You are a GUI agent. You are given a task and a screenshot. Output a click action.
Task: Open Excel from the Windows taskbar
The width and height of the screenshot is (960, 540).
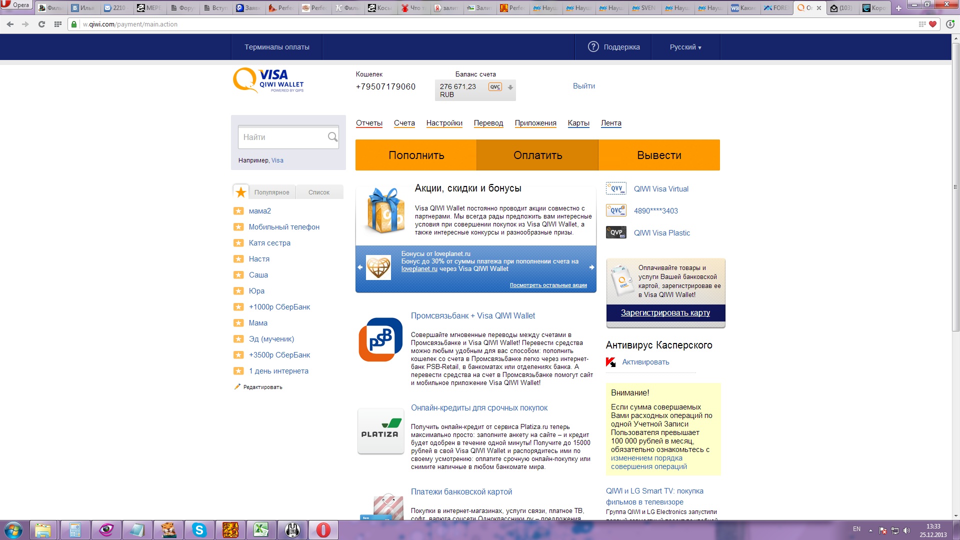[261, 530]
